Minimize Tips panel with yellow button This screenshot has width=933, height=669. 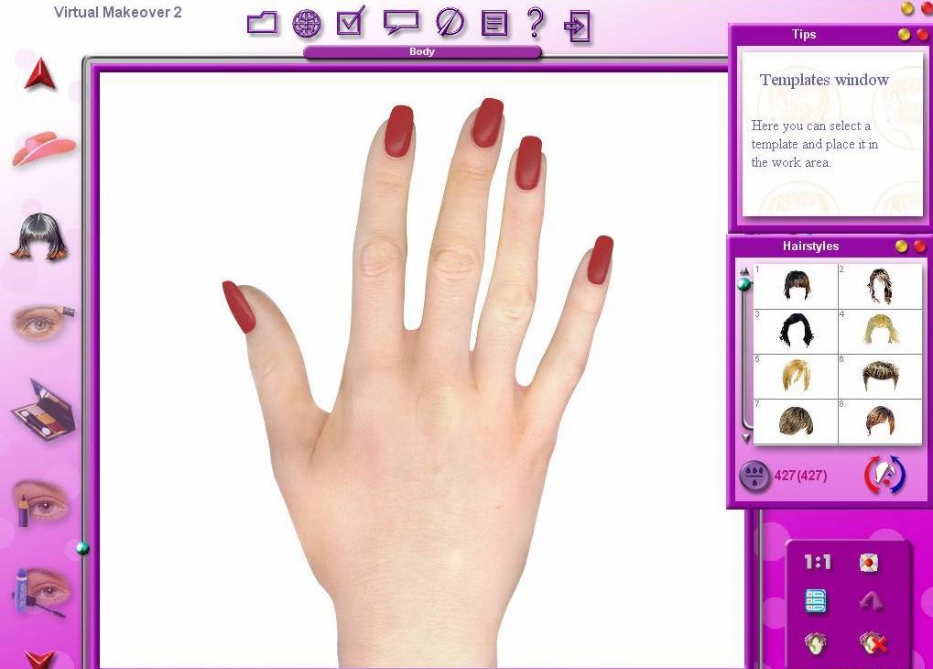pos(905,35)
